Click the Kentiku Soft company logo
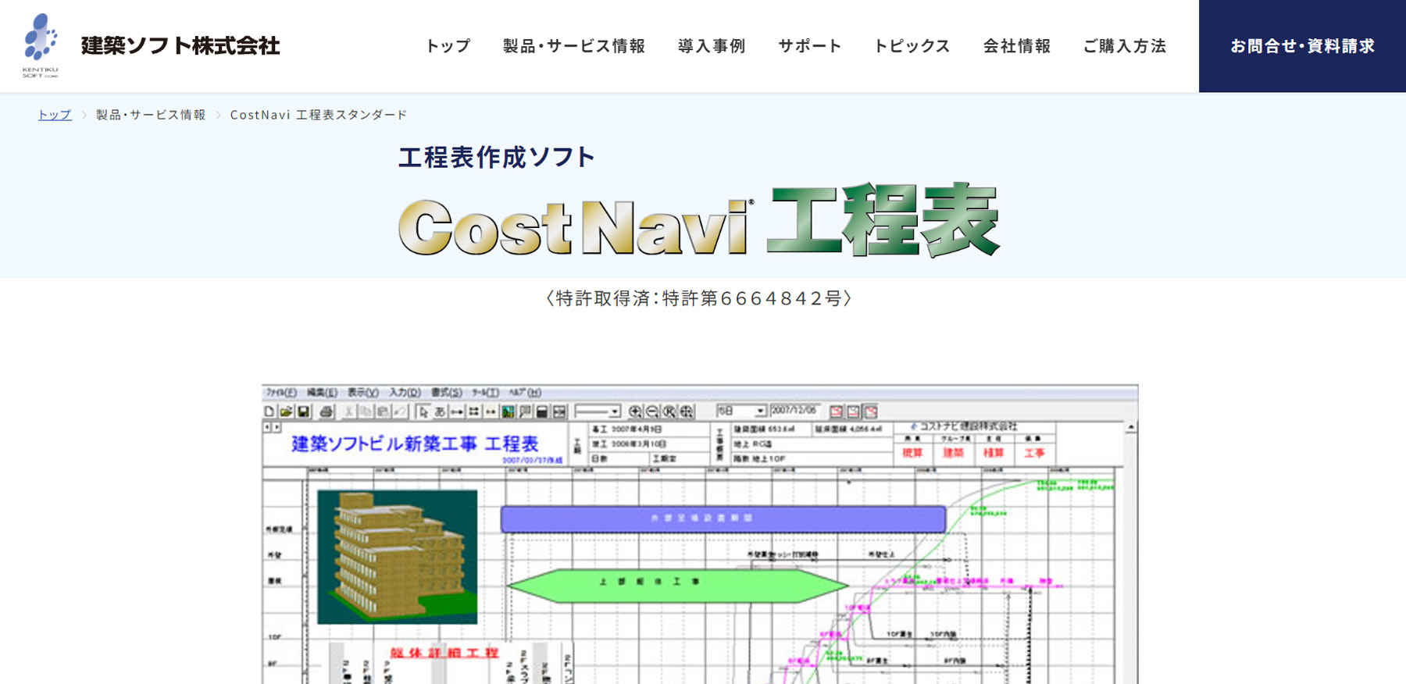This screenshot has width=1406, height=684. 41,45
